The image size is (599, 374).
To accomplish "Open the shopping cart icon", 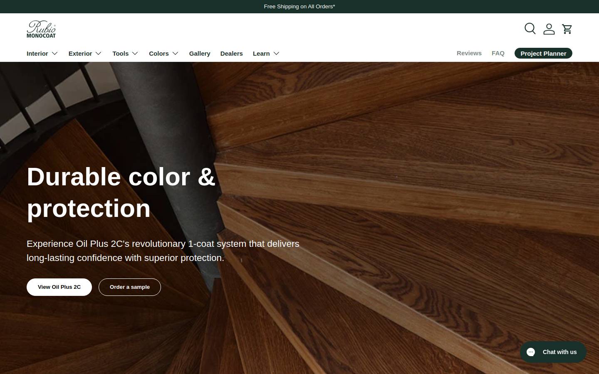I will [x=567, y=29].
